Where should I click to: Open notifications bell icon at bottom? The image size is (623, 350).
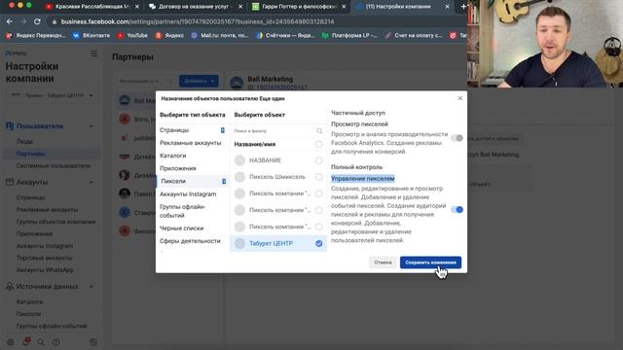[x=26, y=341]
